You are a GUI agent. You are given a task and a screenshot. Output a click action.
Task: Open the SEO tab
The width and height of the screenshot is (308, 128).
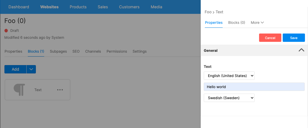[76, 52]
